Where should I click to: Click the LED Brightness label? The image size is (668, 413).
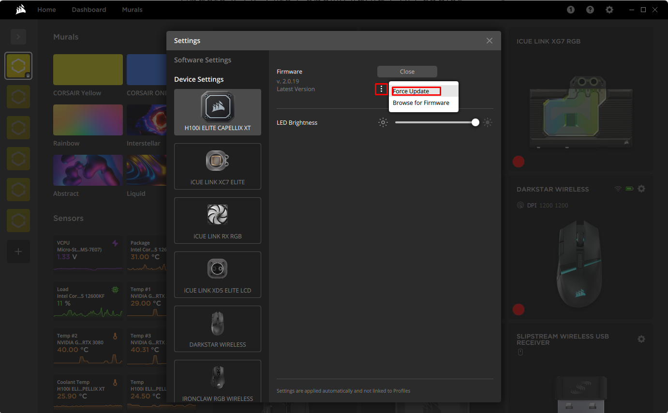click(x=297, y=122)
